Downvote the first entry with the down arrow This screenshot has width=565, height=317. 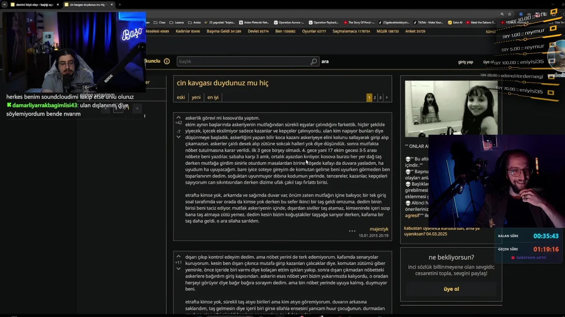coord(178,137)
